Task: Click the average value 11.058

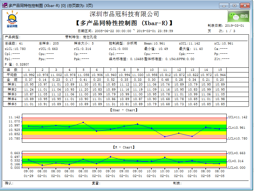Action: [84, 75]
